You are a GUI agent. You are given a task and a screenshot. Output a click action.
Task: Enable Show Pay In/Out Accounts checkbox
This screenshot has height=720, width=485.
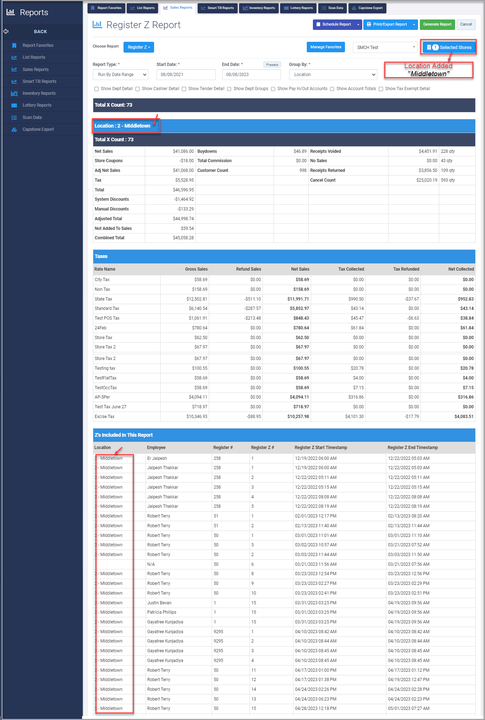273,89
